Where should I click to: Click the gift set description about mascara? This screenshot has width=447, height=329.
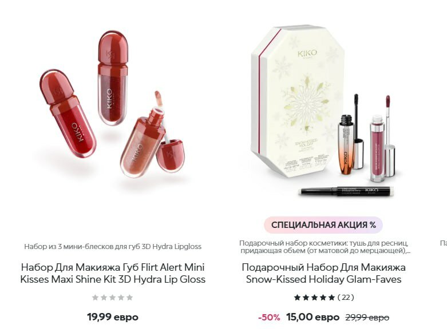tap(323, 247)
